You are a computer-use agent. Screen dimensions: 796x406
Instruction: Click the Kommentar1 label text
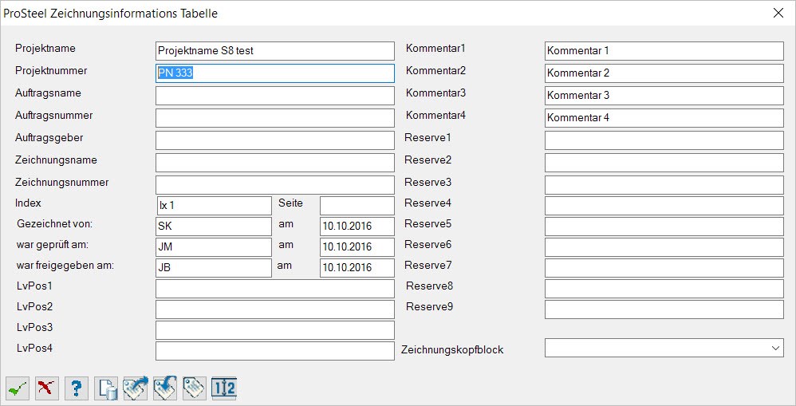[435, 48]
